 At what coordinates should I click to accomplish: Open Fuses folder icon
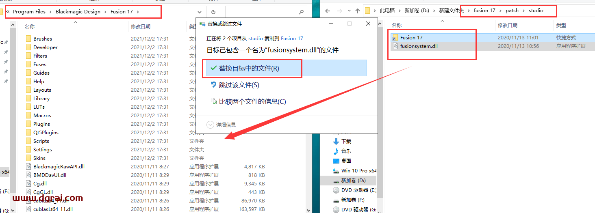click(28, 65)
